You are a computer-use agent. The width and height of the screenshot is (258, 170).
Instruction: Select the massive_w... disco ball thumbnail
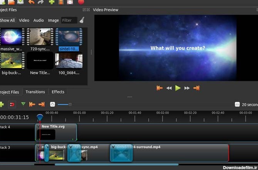point(12,37)
